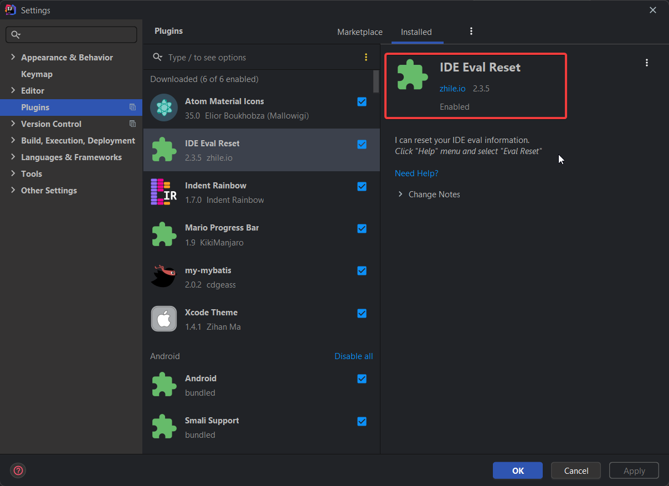
Task: Click the Smali Support plugin icon
Action: (x=163, y=427)
